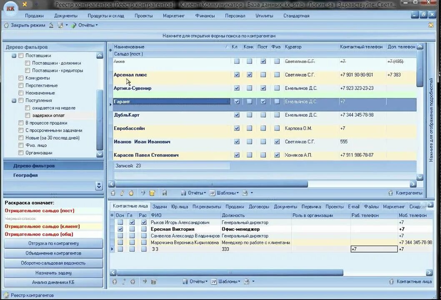Check the Конкуренты filter checkbox
The image size is (441, 300).
click(21, 78)
